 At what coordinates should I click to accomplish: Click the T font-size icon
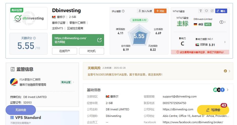(x=201, y=11)
